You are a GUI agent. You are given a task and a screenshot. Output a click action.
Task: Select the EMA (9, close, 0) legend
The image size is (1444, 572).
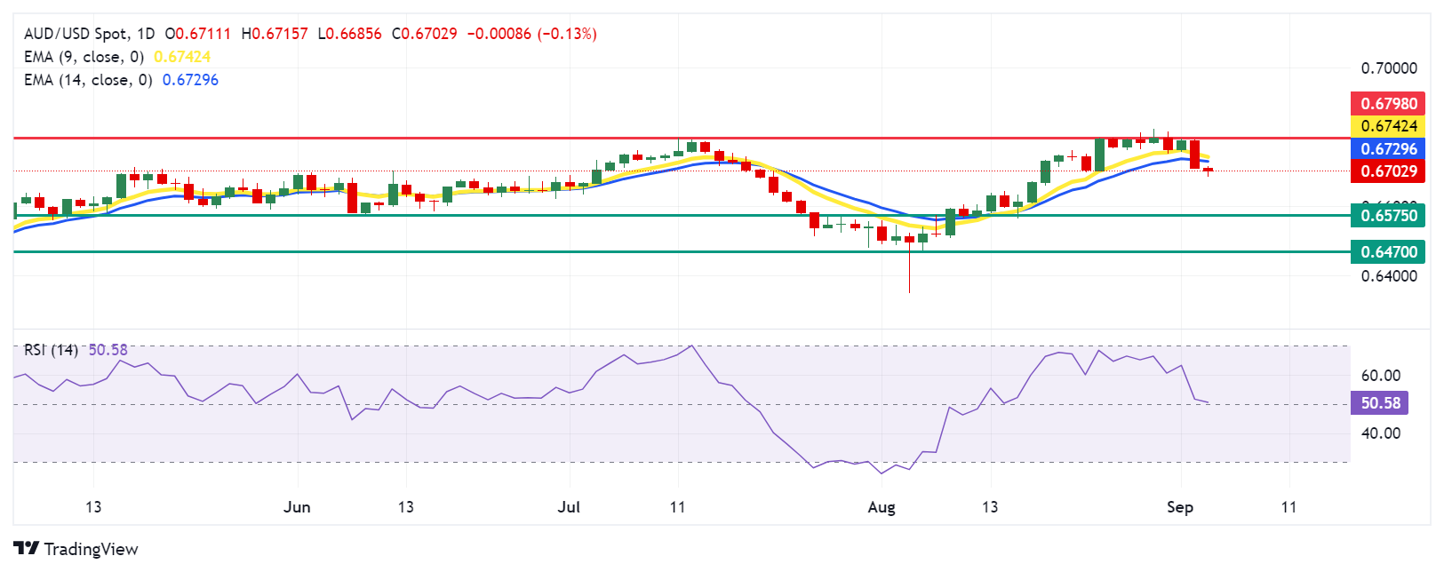tap(84, 57)
